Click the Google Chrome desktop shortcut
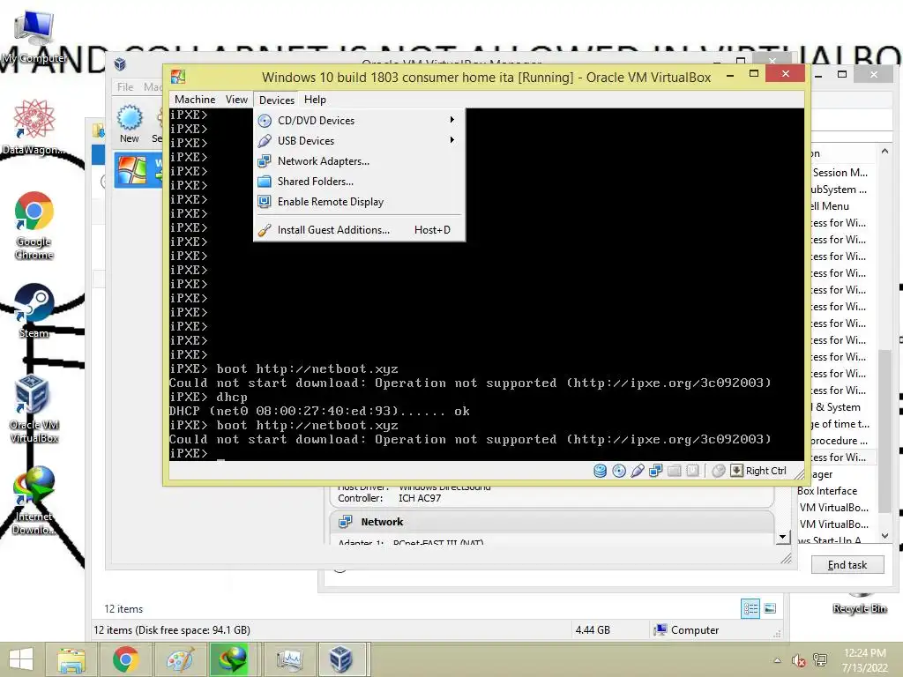Viewport: 903px width, 677px height. point(34,226)
